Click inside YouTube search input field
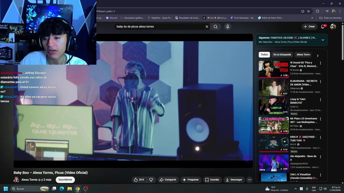The image size is (344, 193). (x=160, y=27)
